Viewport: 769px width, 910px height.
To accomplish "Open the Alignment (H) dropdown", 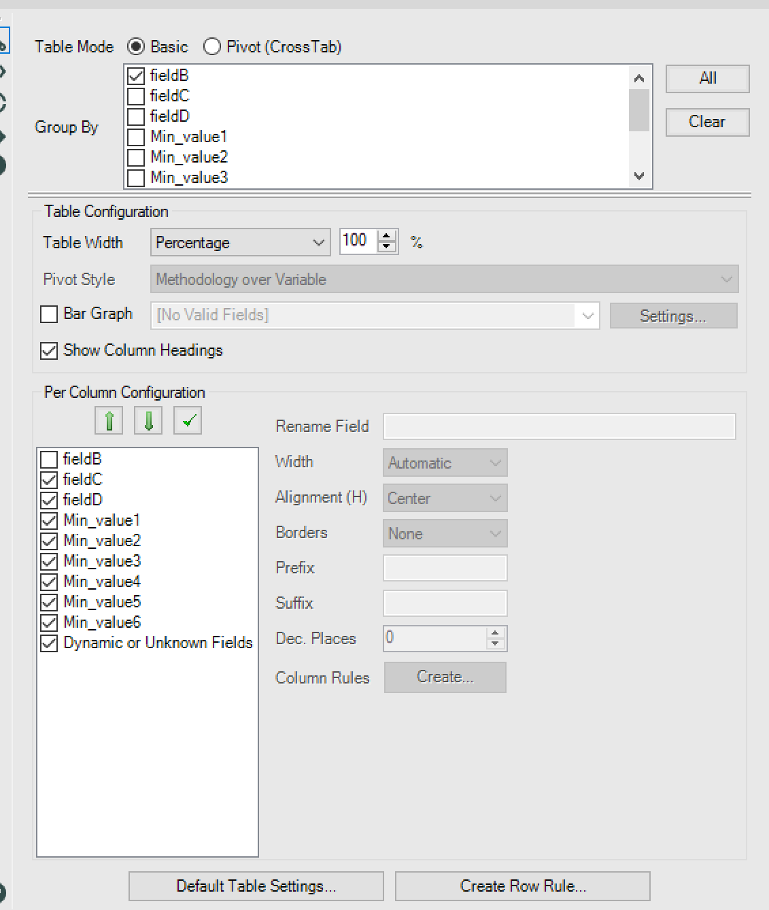I will (x=496, y=498).
